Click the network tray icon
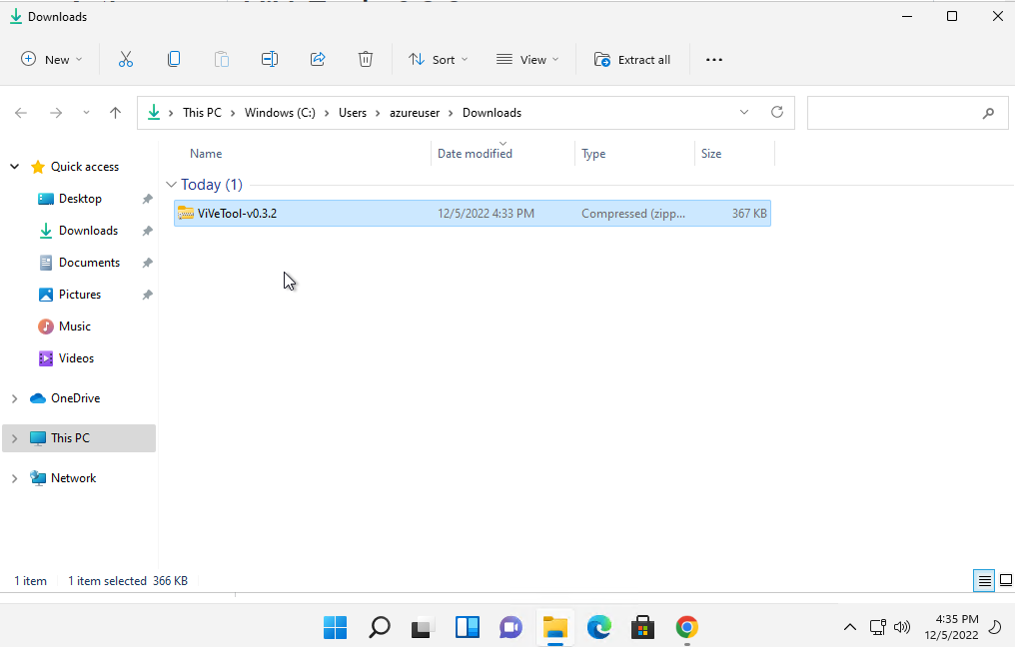Viewport: 1015px width, 647px height. [877, 626]
